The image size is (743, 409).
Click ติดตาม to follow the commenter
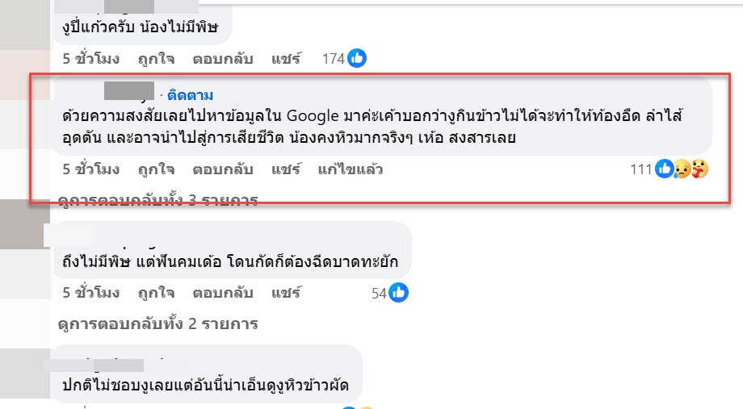click(191, 95)
